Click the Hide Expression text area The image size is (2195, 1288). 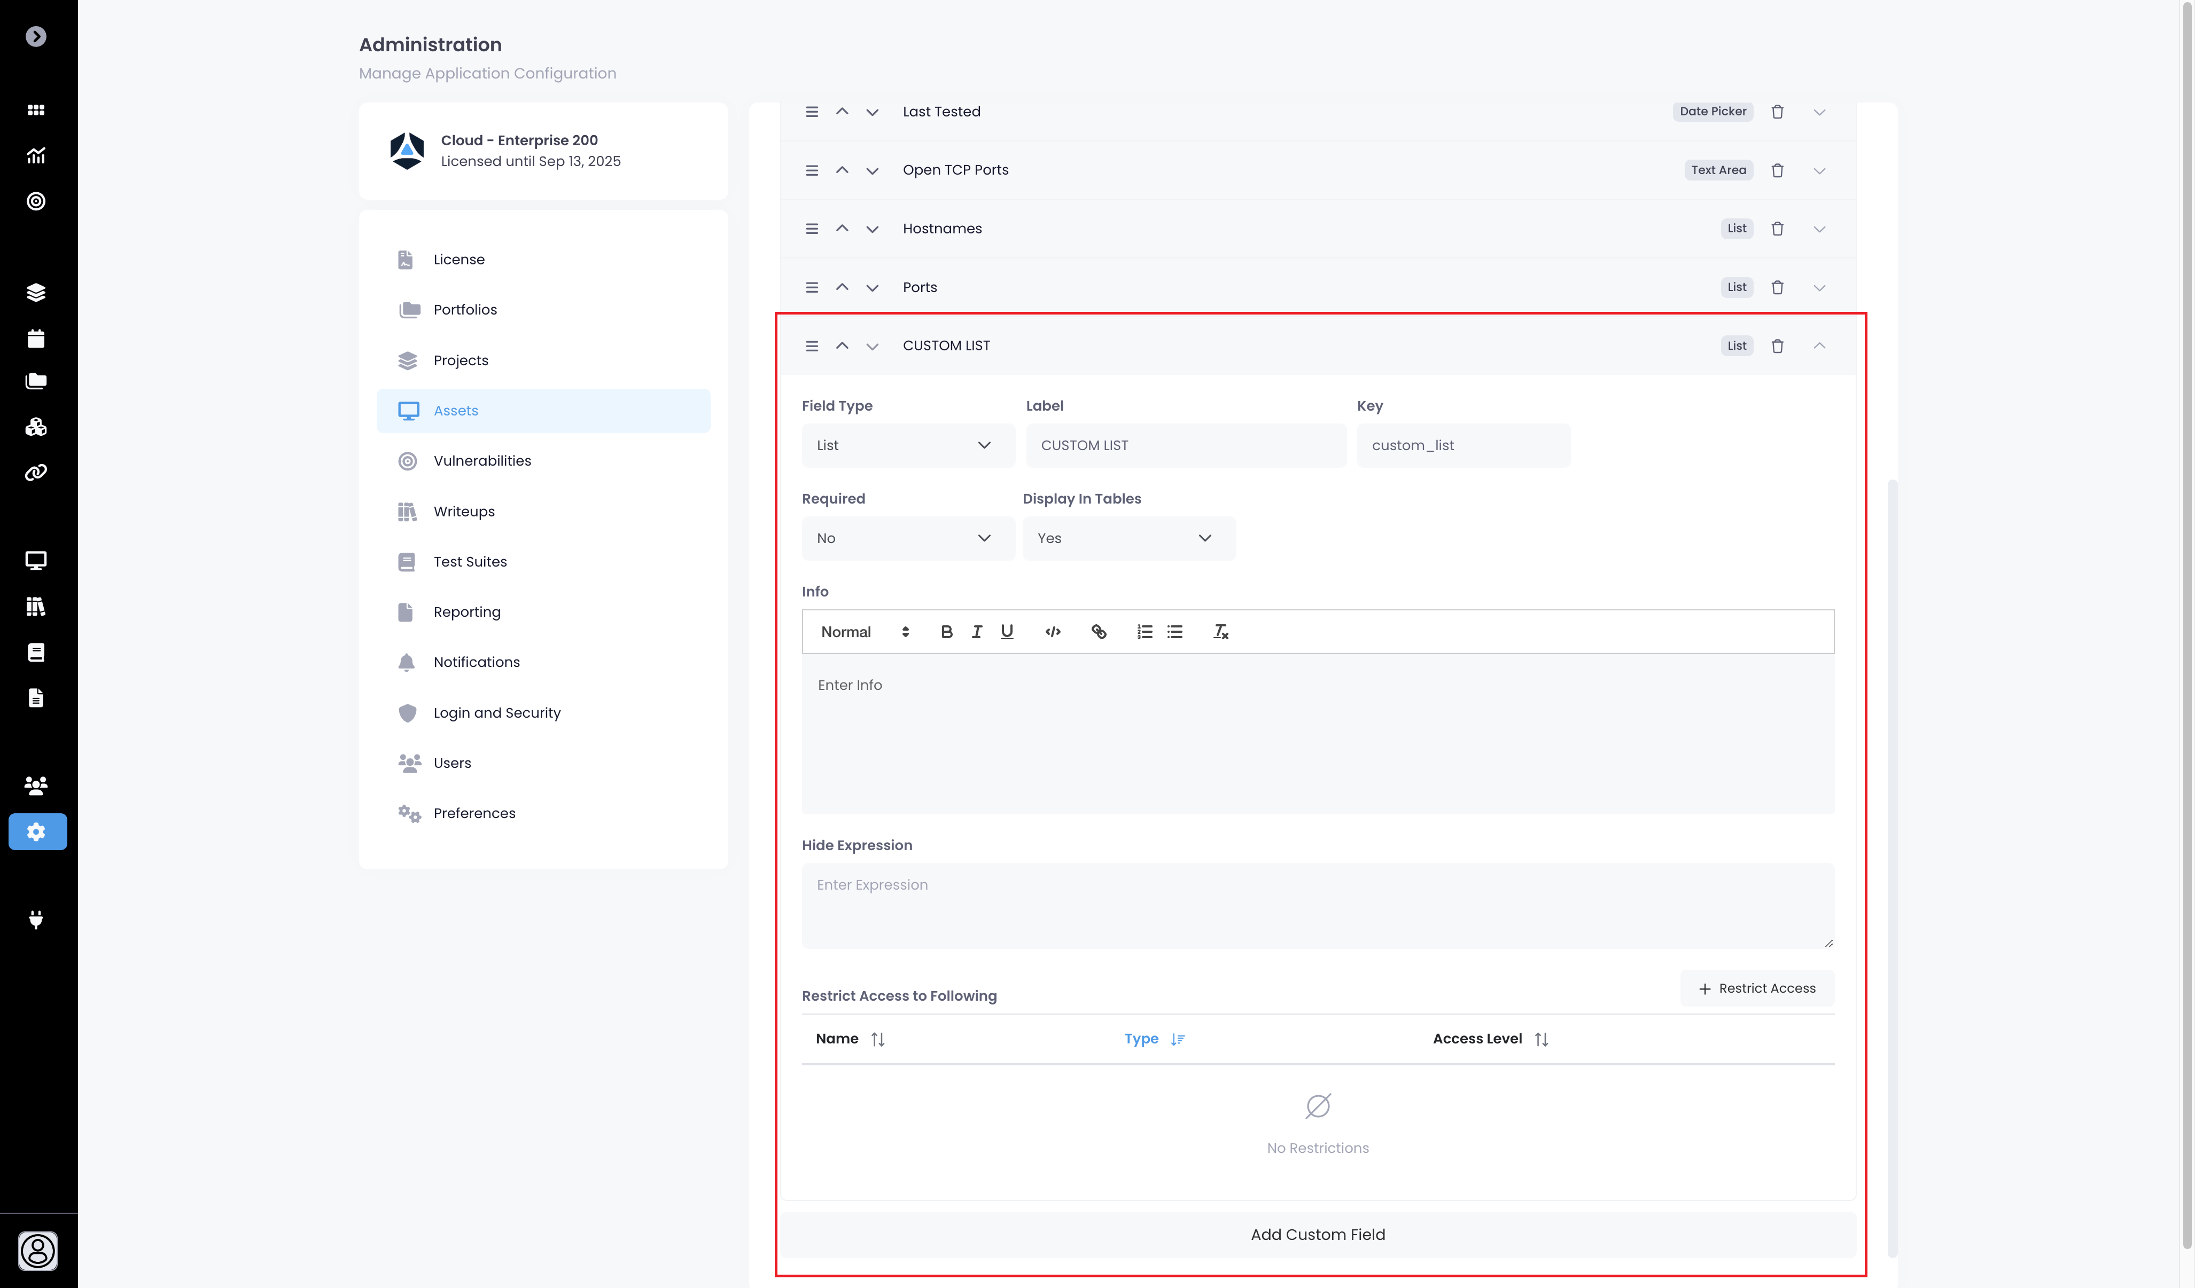pos(1317,905)
